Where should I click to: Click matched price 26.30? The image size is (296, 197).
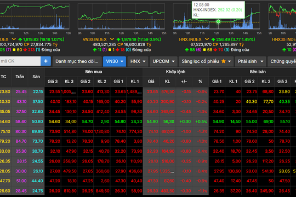pyautogui.click(x=152, y=191)
